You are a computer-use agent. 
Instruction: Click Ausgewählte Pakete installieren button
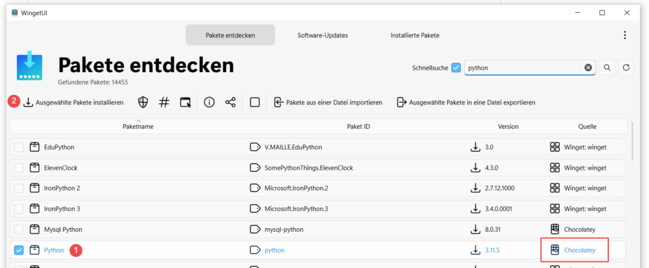[x=74, y=102]
